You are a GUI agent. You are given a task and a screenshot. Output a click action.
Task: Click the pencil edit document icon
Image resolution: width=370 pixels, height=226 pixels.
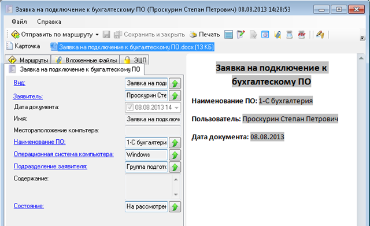[x=240, y=35]
